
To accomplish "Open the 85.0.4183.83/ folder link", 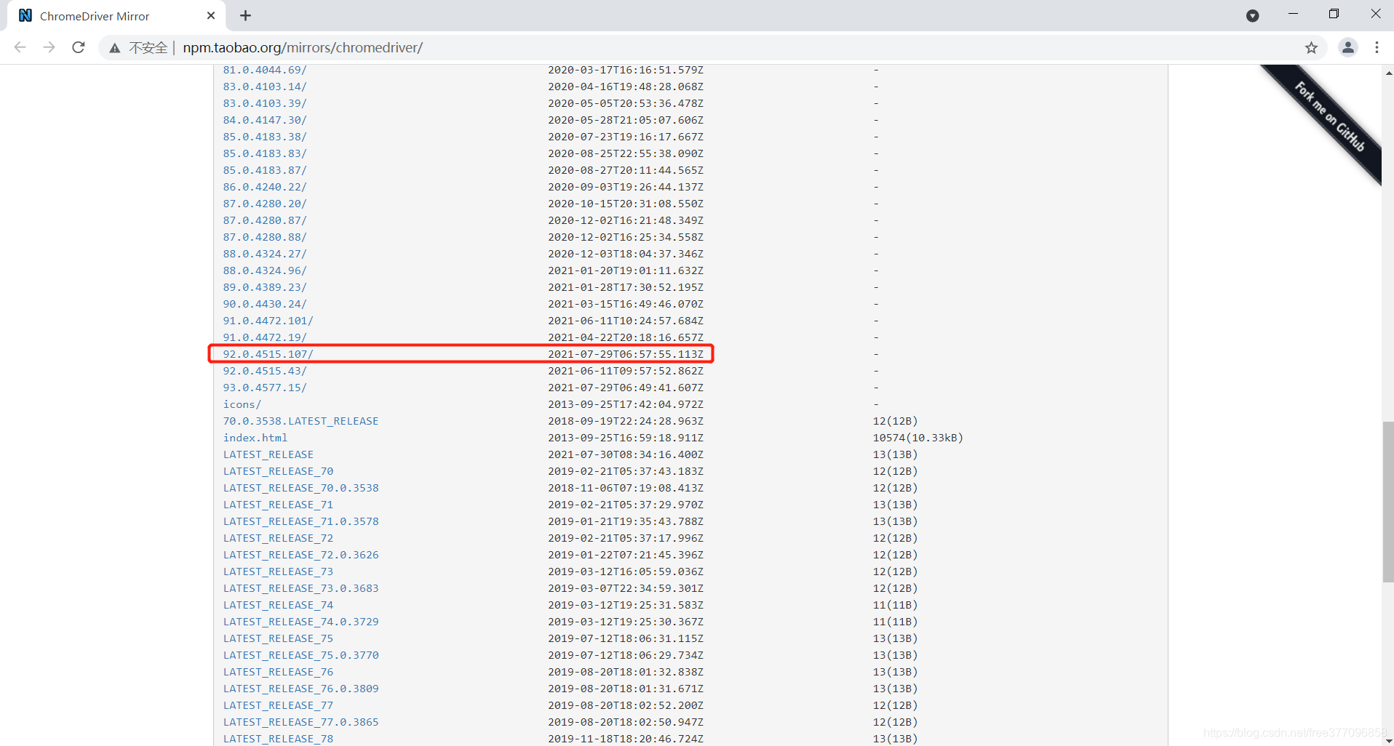I will click(265, 153).
